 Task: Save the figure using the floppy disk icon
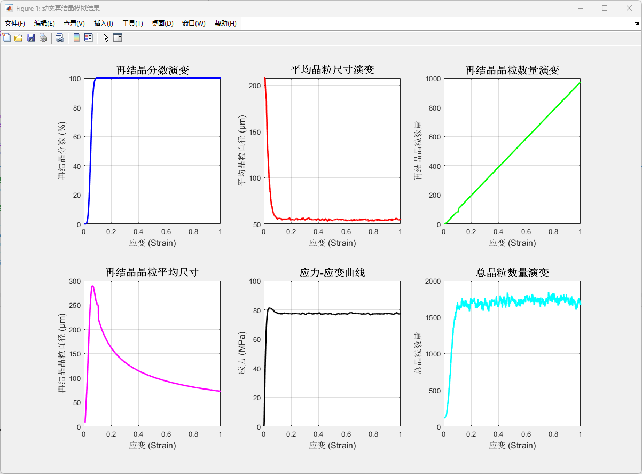pos(31,37)
